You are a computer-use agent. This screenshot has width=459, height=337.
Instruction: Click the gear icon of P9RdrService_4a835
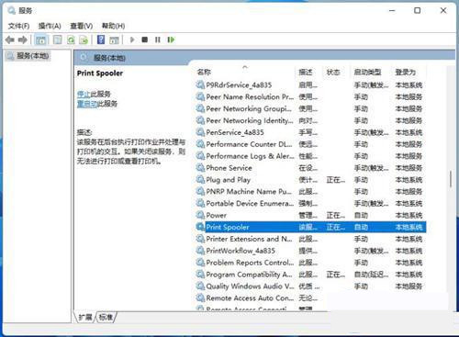pos(200,84)
